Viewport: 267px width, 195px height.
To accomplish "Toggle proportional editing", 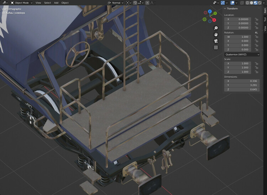I will click(147, 3).
